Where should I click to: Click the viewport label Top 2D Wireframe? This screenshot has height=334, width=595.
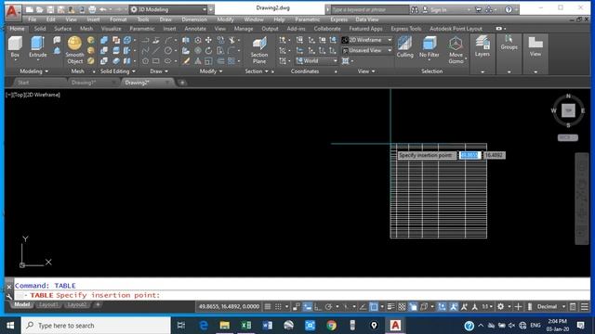click(x=33, y=95)
